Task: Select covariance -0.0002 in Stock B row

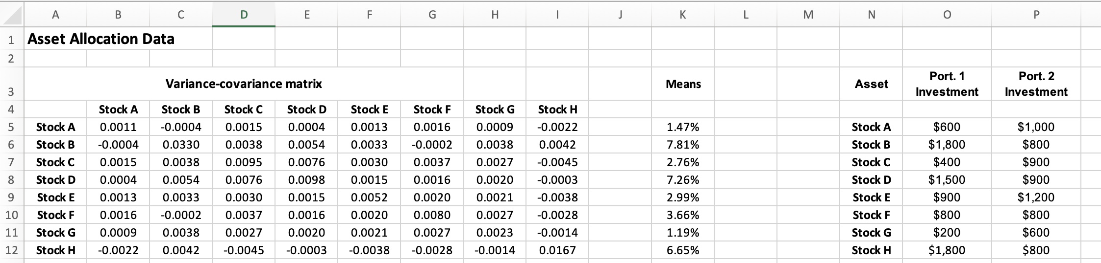Action: click(432, 145)
